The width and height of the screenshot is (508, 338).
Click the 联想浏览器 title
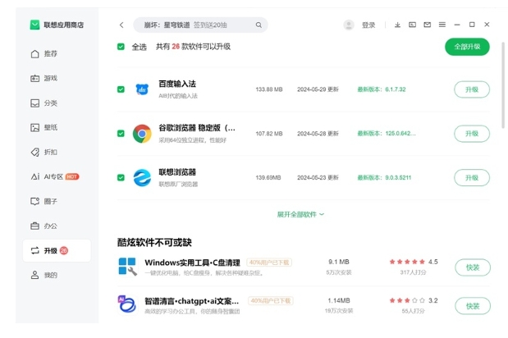[177, 172]
